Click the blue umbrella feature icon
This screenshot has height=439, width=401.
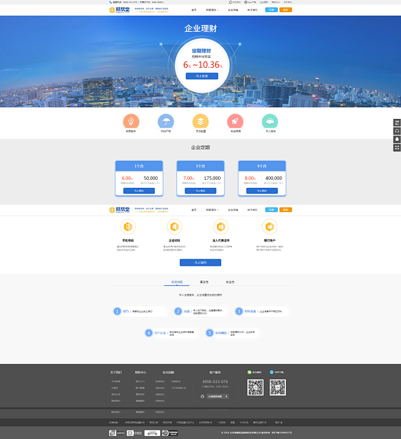(x=165, y=121)
